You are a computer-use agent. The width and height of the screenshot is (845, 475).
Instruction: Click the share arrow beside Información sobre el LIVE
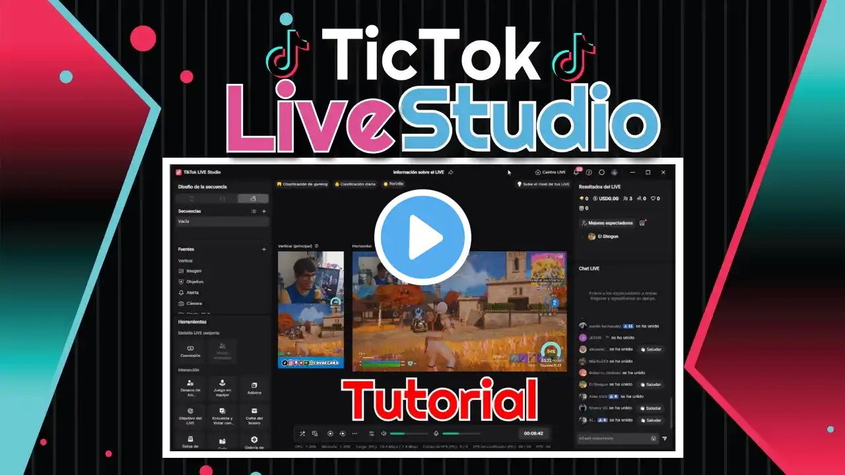click(x=451, y=172)
